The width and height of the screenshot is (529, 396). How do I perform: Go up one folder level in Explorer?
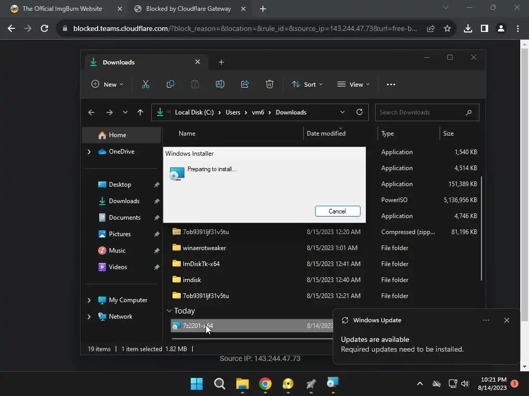(x=141, y=112)
